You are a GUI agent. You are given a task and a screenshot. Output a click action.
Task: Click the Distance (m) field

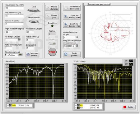[x=30, y=48]
